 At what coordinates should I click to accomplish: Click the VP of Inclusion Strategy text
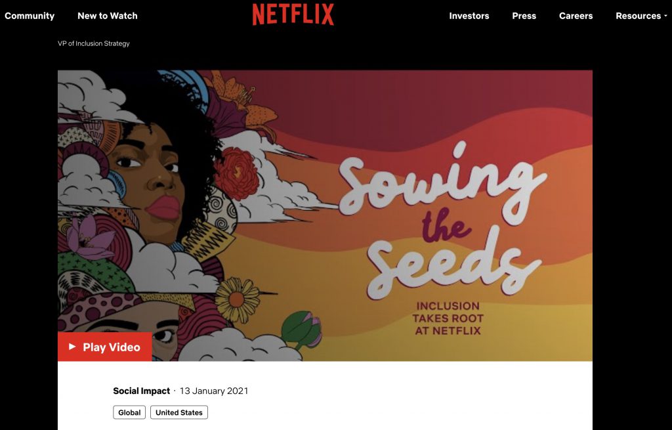[x=93, y=43]
